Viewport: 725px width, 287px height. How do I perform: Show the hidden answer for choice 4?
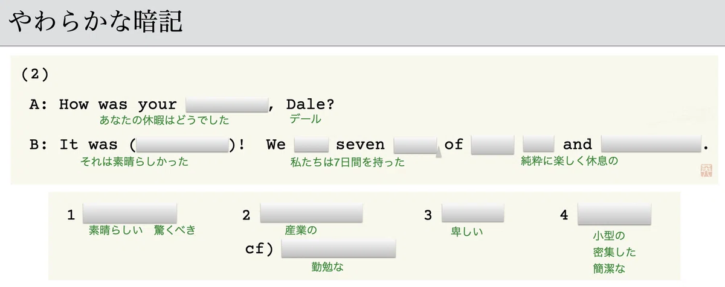[614, 213]
